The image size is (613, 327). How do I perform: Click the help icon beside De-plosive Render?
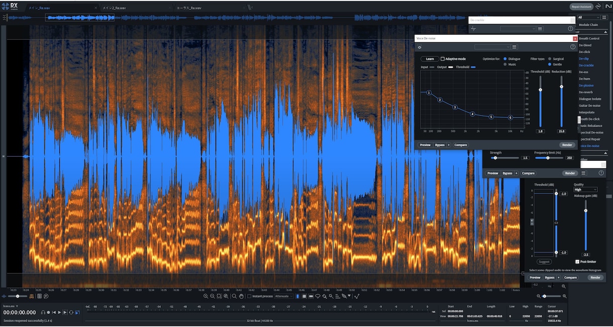(x=601, y=173)
